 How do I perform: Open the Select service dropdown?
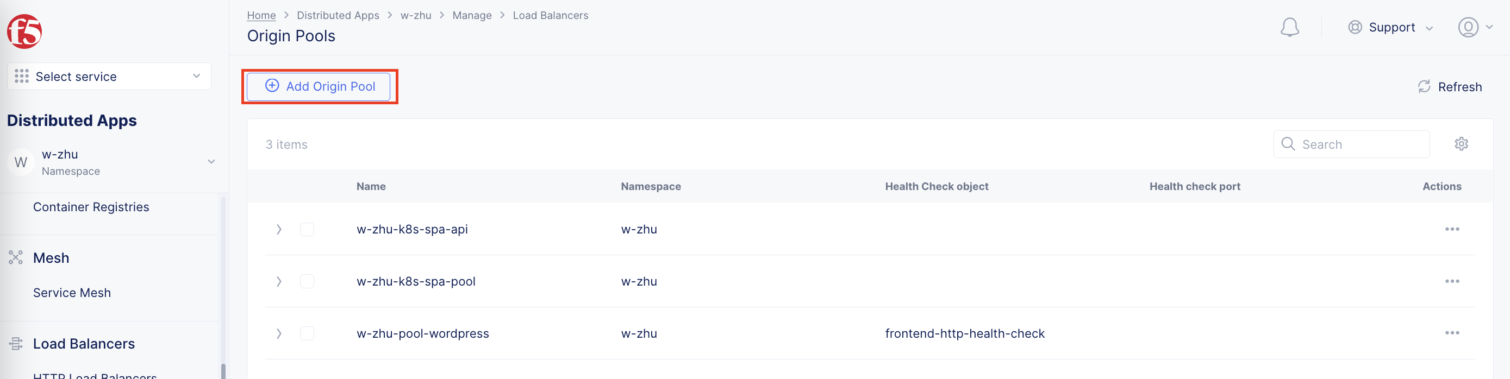(109, 77)
